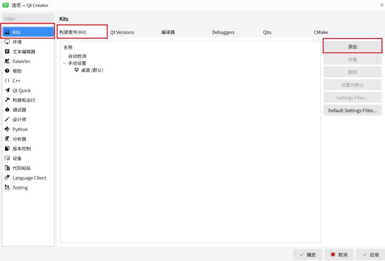Click the 添加 add kit button

[x=352, y=47]
